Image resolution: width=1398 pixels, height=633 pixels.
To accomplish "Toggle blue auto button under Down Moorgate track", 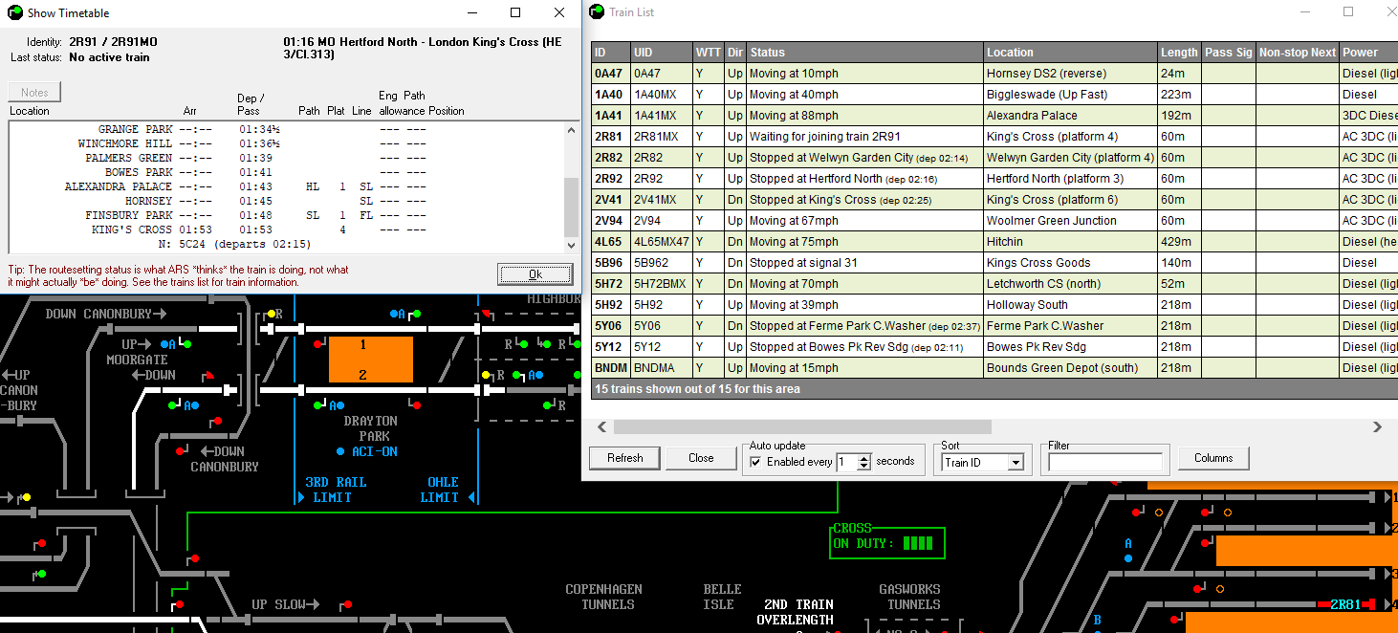I will (x=196, y=405).
